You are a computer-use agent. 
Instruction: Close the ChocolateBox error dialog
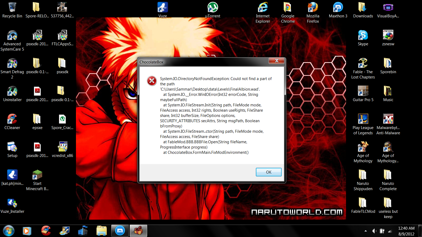276,61
